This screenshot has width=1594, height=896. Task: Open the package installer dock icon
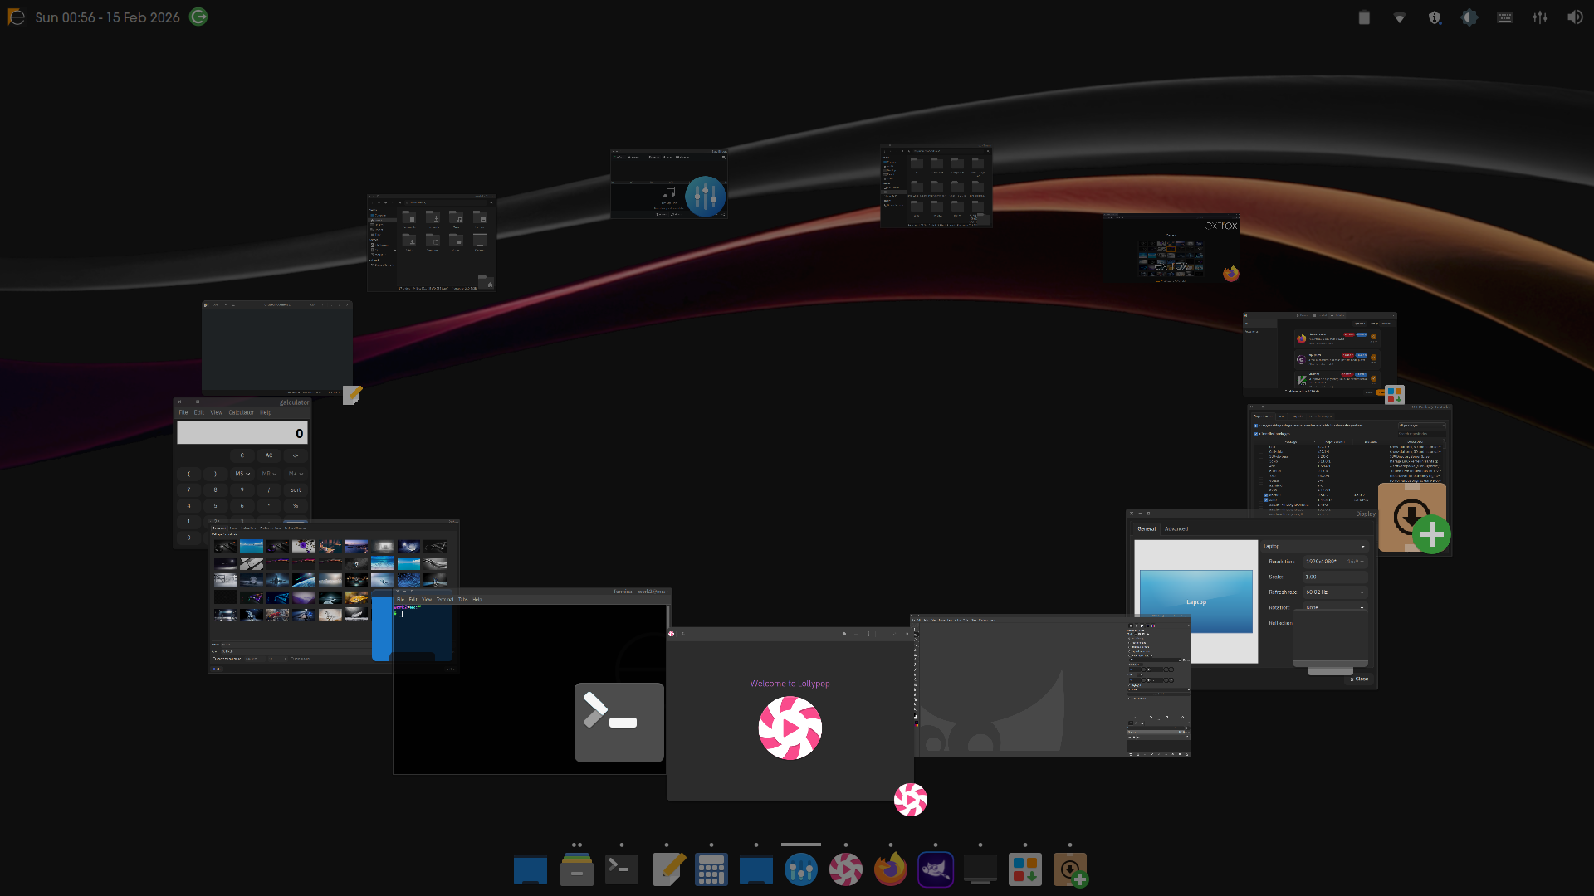tap(1070, 870)
